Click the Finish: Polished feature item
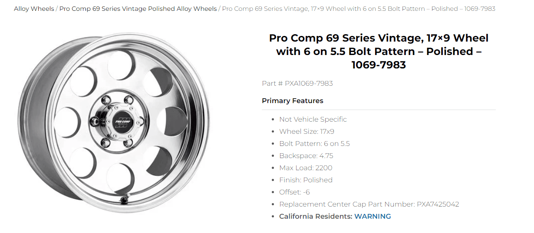The height and width of the screenshot is (233, 534). tap(306, 180)
